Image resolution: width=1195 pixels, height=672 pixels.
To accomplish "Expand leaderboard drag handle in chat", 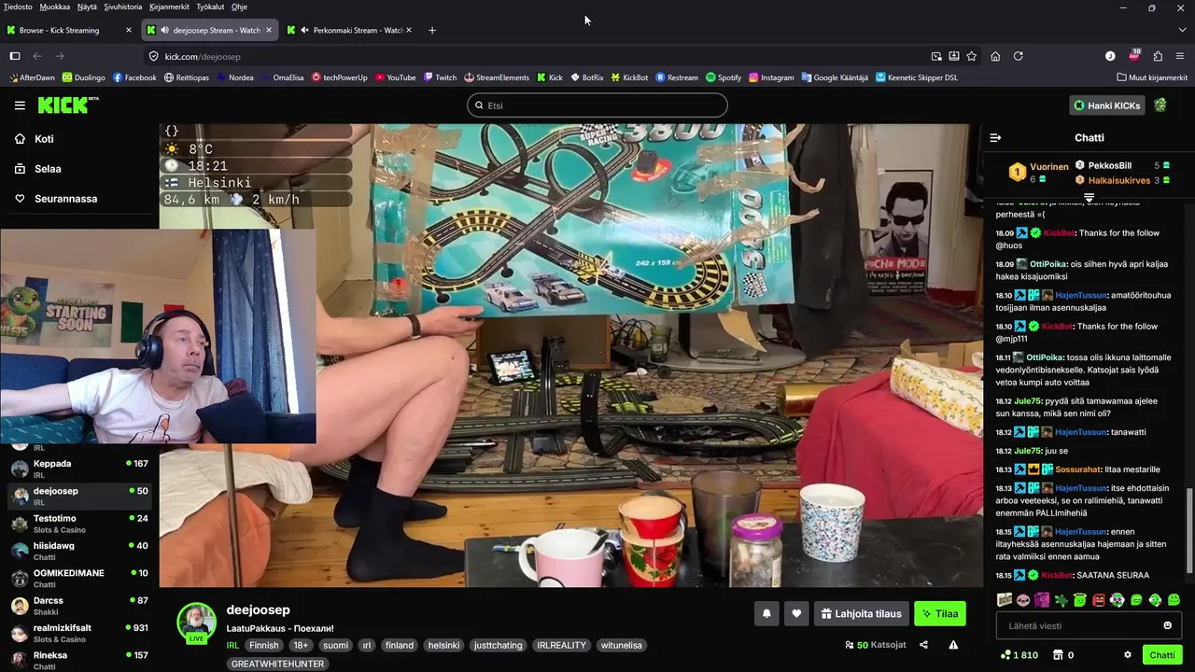I will [1089, 198].
